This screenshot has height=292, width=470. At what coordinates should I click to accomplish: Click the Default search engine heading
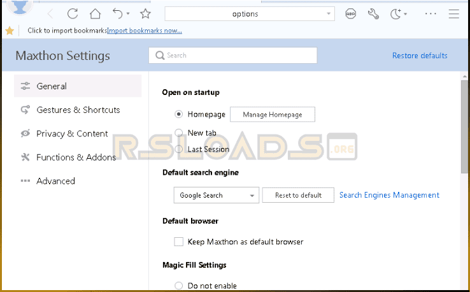(x=201, y=173)
